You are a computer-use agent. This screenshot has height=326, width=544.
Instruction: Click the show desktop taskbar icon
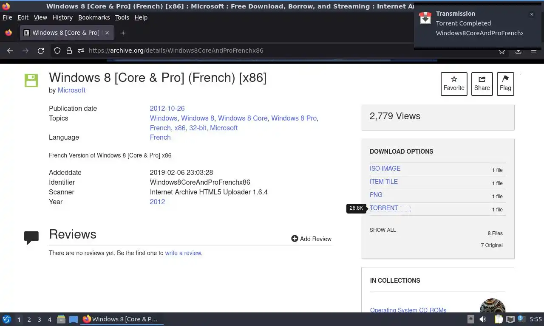(74, 319)
